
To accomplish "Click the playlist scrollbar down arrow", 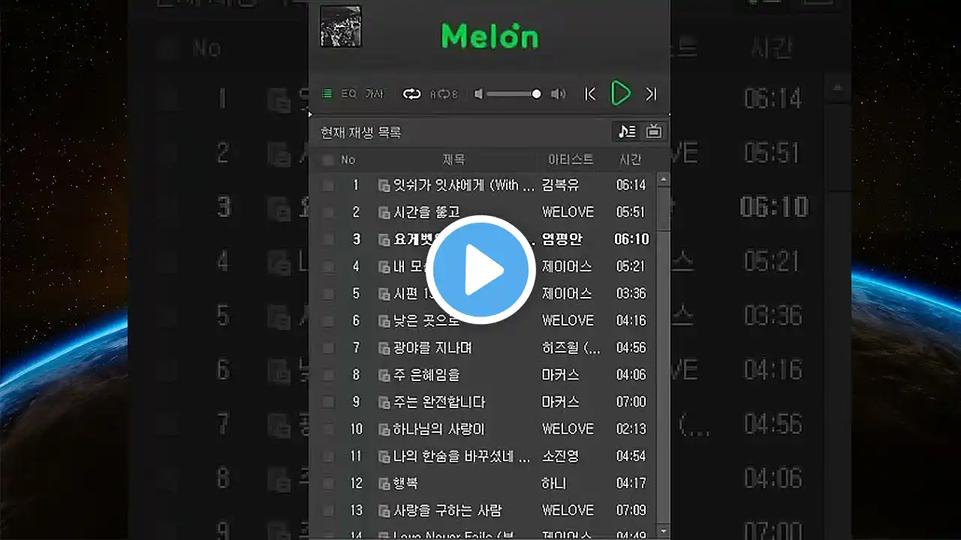I will click(x=663, y=531).
